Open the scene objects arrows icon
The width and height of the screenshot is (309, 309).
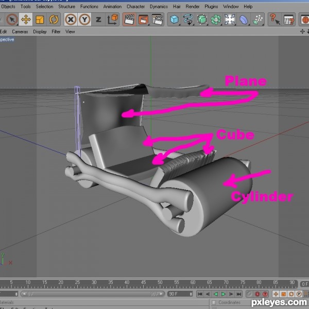tap(230, 20)
